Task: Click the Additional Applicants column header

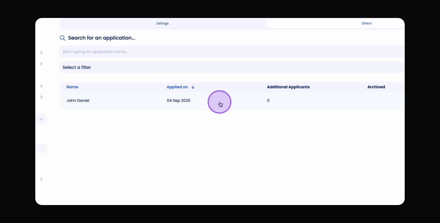Action: [x=288, y=87]
